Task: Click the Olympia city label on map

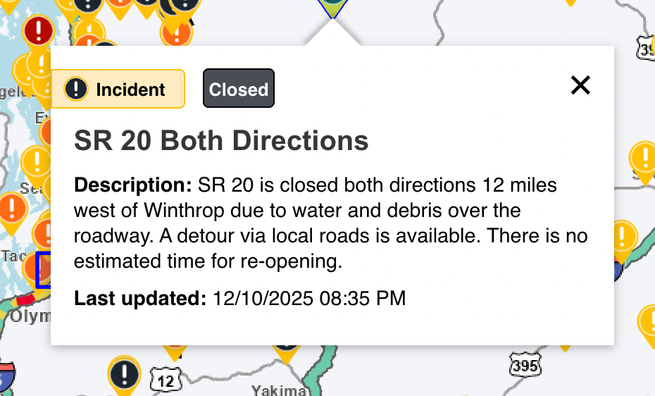Action: (30, 316)
